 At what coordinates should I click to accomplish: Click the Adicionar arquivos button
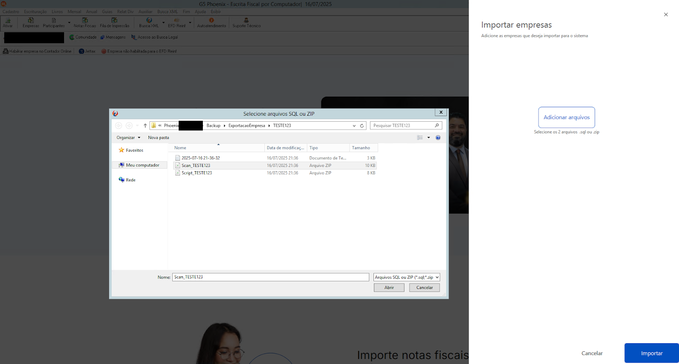point(567,117)
